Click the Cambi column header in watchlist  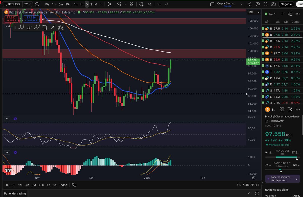pos(296,22)
